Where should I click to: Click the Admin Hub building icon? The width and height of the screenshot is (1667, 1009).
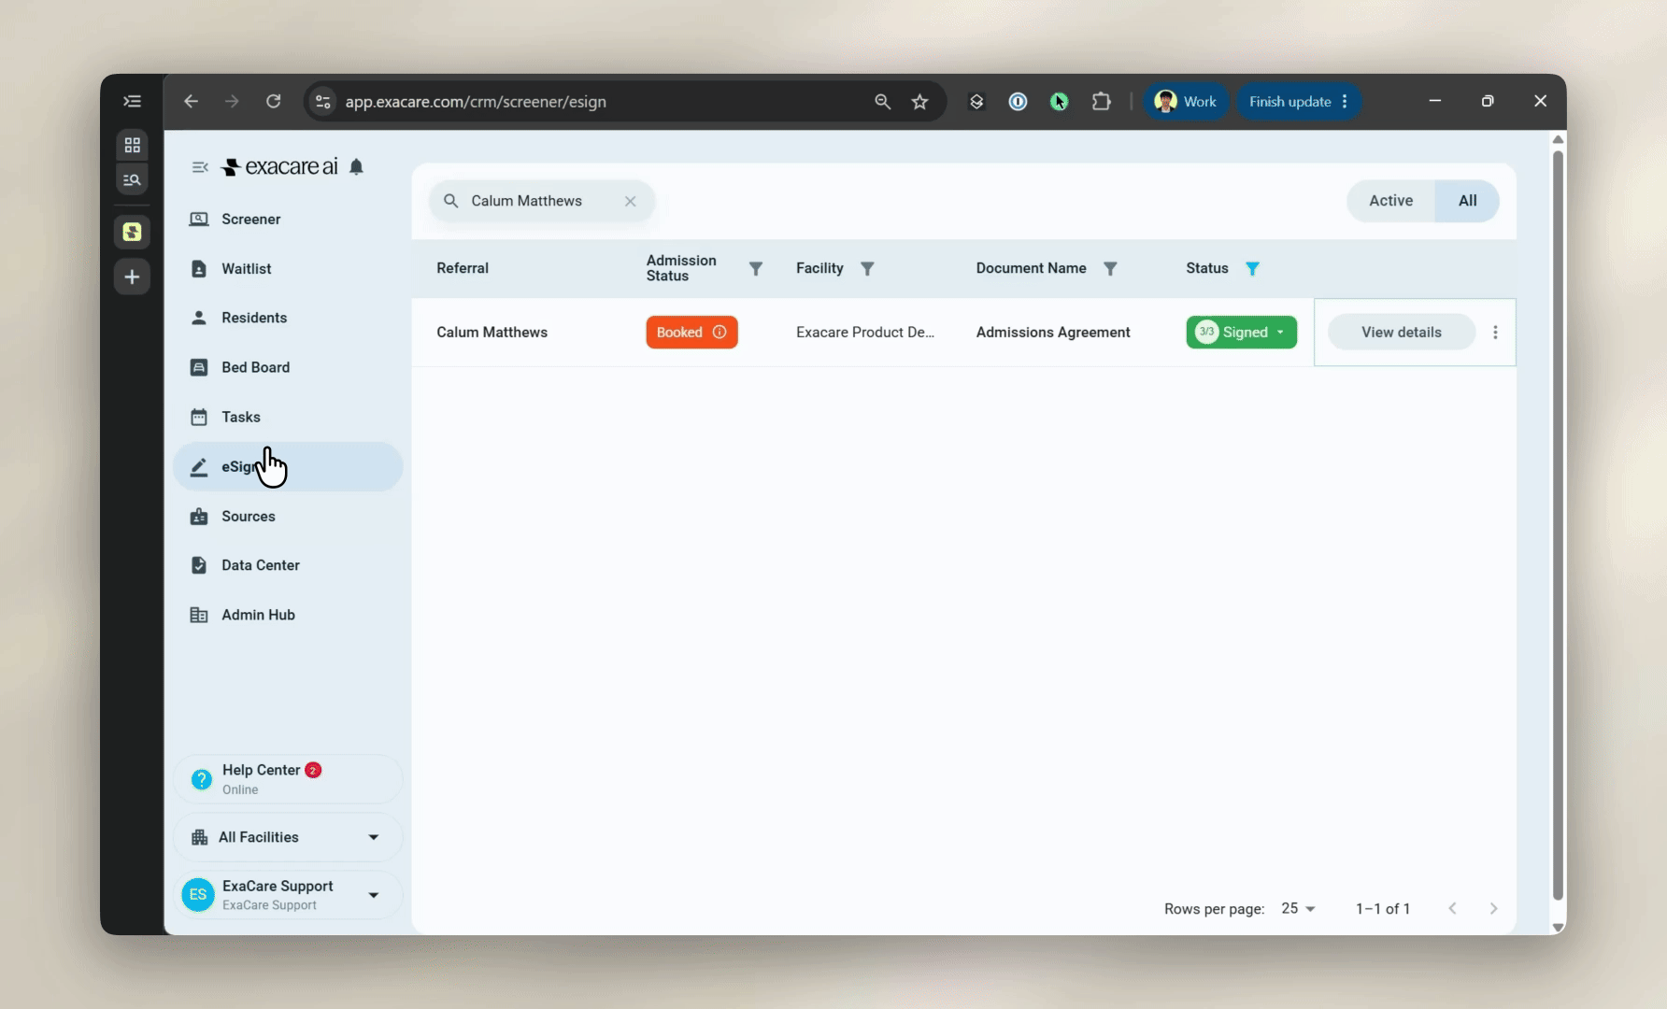point(199,615)
